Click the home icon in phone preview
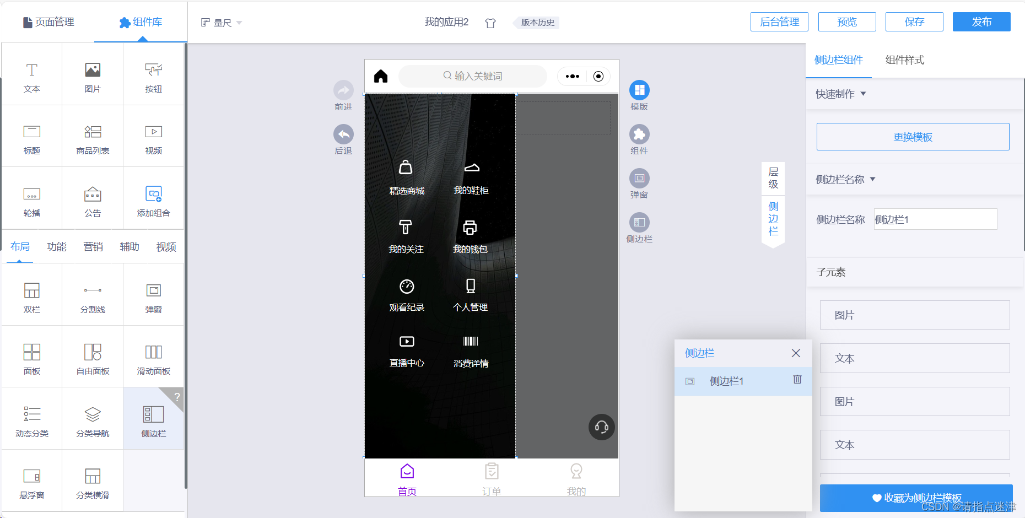This screenshot has width=1025, height=518. 381,76
